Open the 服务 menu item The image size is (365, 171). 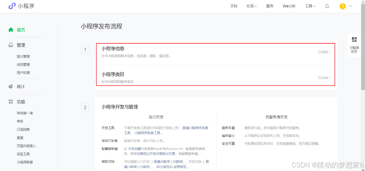270,6
